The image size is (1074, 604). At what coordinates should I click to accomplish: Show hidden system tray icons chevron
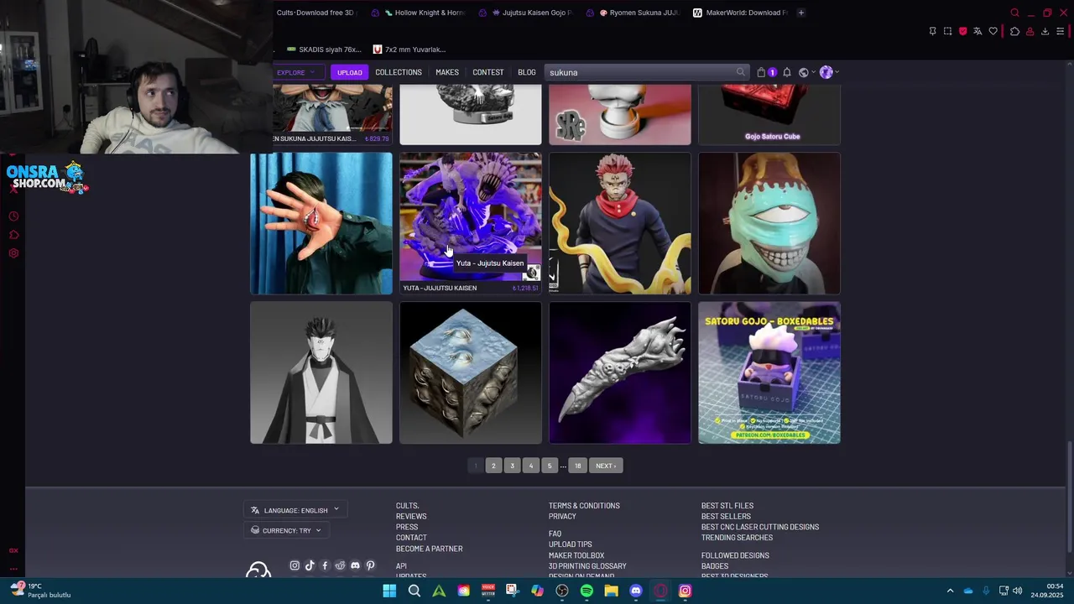[x=950, y=591]
